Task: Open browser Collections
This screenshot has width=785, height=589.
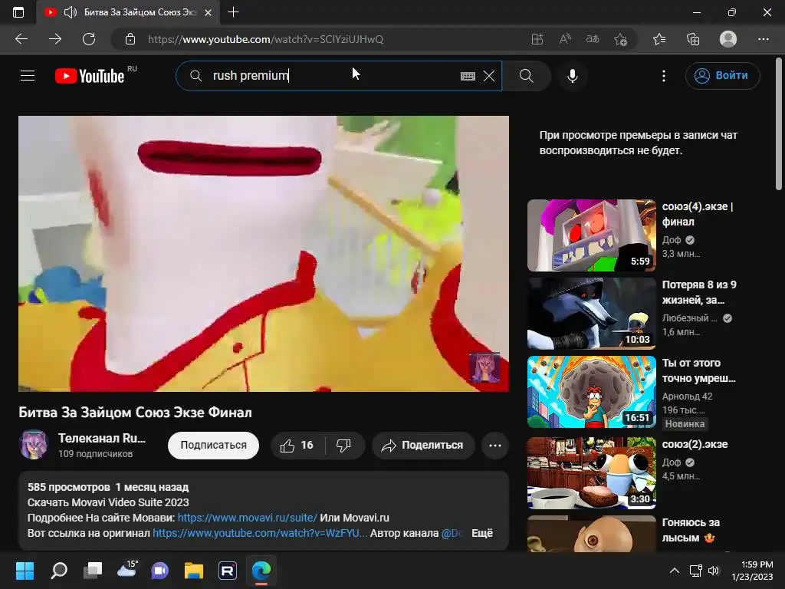Action: pos(693,39)
